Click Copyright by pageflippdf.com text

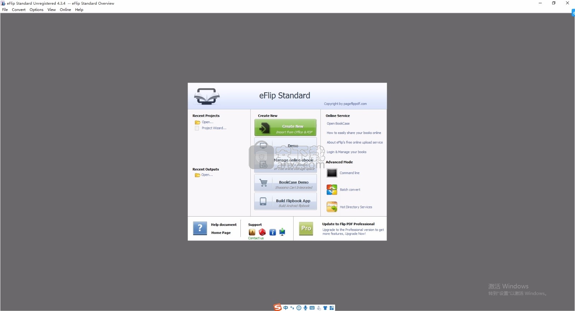pyautogui.click(x=345, y=104)
